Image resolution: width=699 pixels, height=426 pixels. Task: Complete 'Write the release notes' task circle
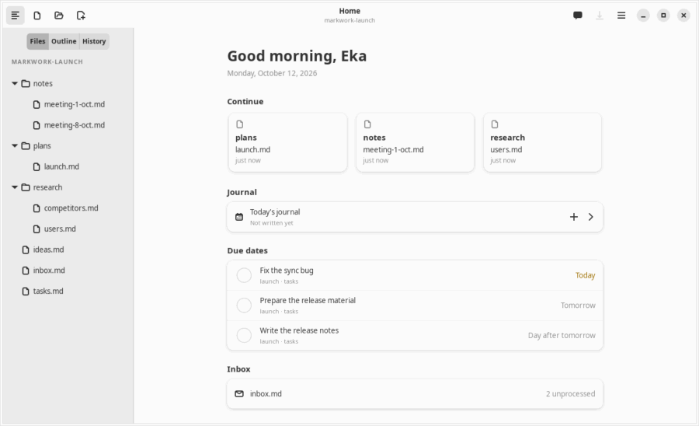pos(244,335)
